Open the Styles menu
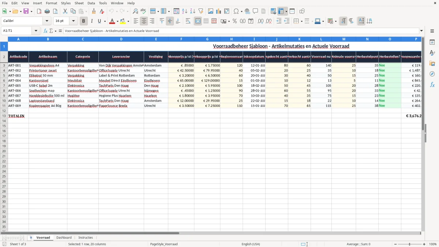The image size is (439, 247). tap(66, 3)
